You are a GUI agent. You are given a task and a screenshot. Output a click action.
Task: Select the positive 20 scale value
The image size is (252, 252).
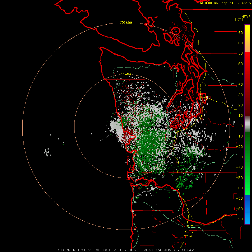241,105
